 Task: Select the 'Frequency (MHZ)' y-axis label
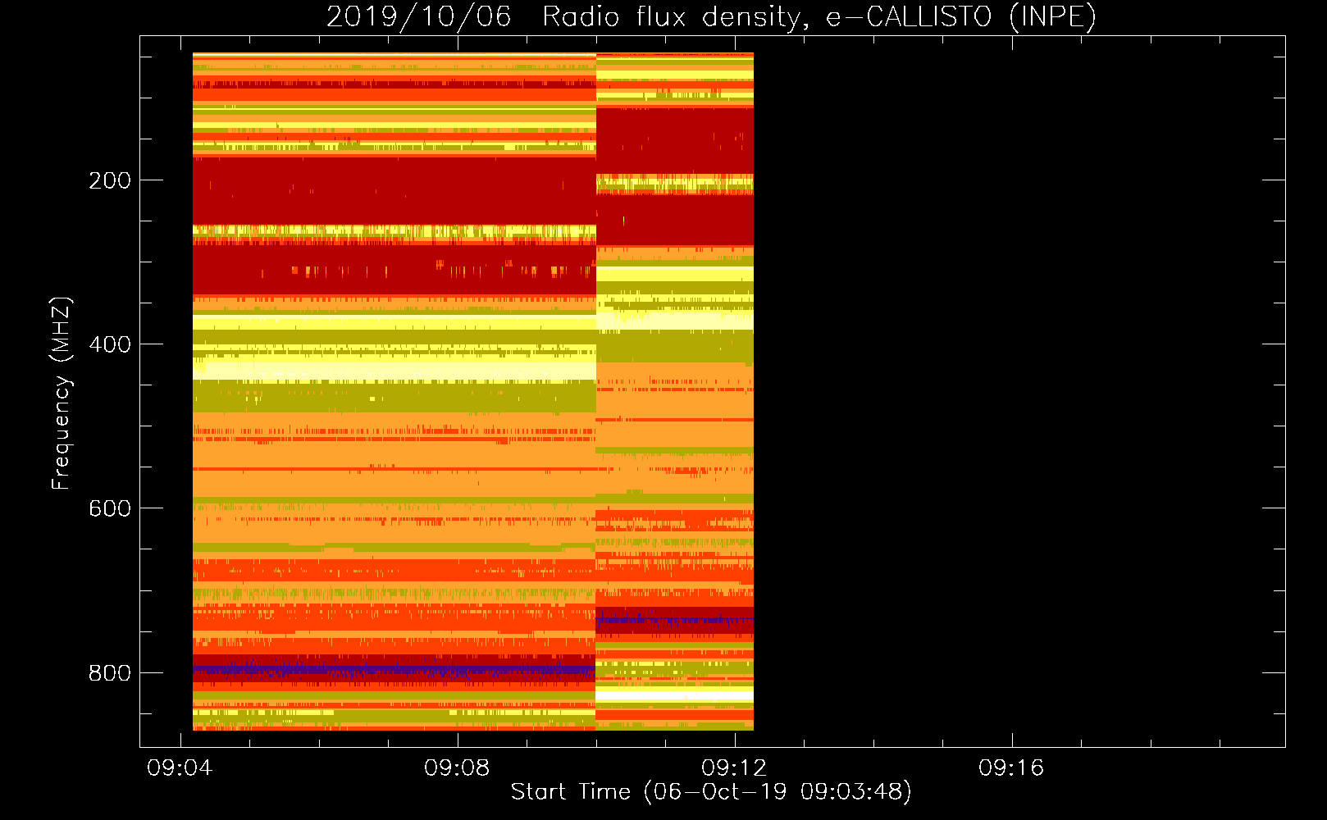point(62,394)
